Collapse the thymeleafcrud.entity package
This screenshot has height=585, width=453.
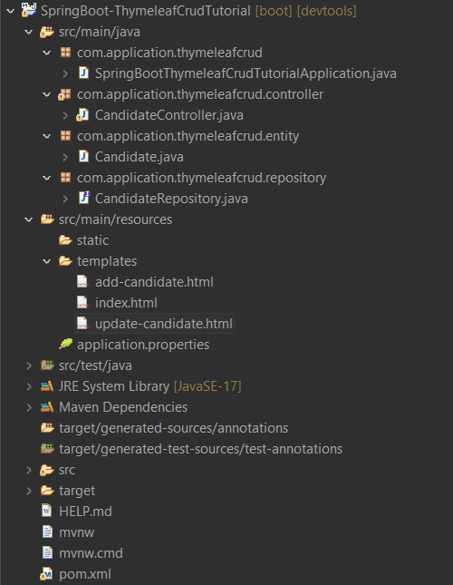click(x=47, y=137)
